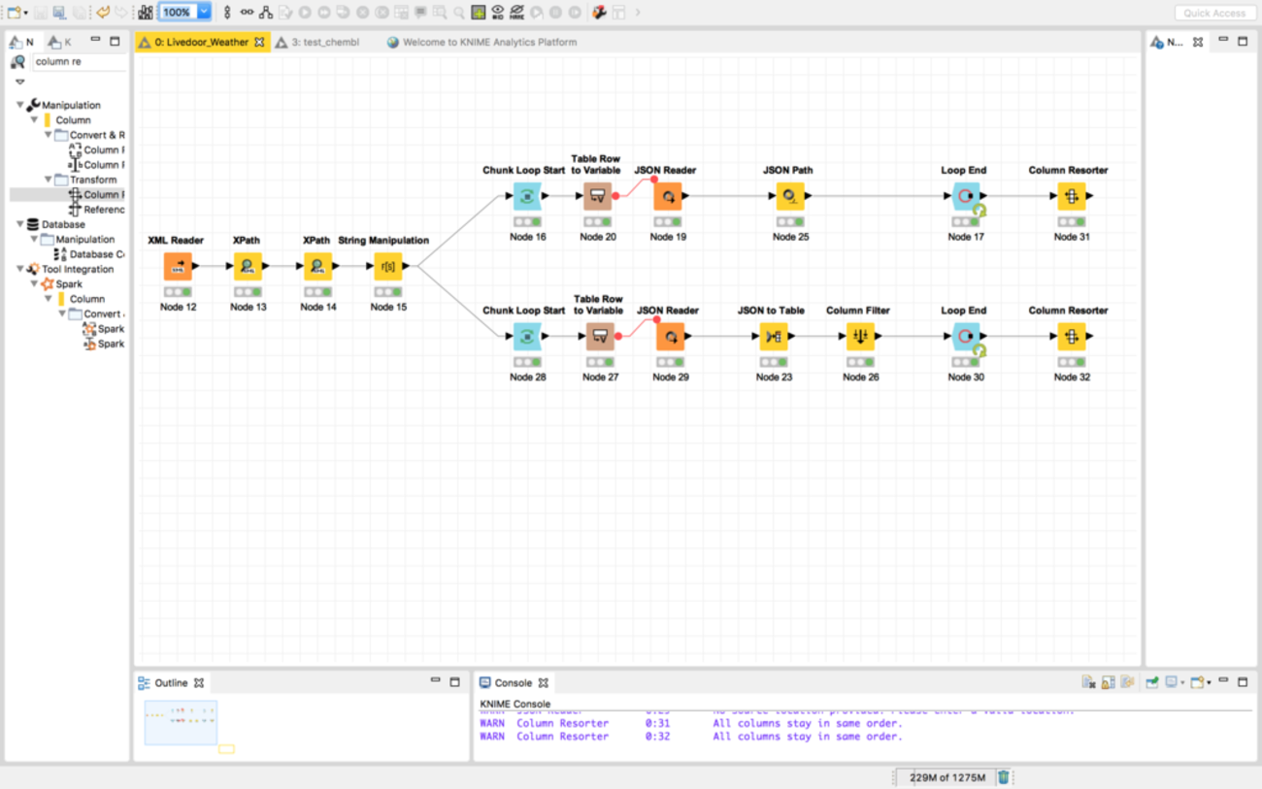Open the zoom level 100% dropdown
This screenshot has width=1262, height=789.
204,13
